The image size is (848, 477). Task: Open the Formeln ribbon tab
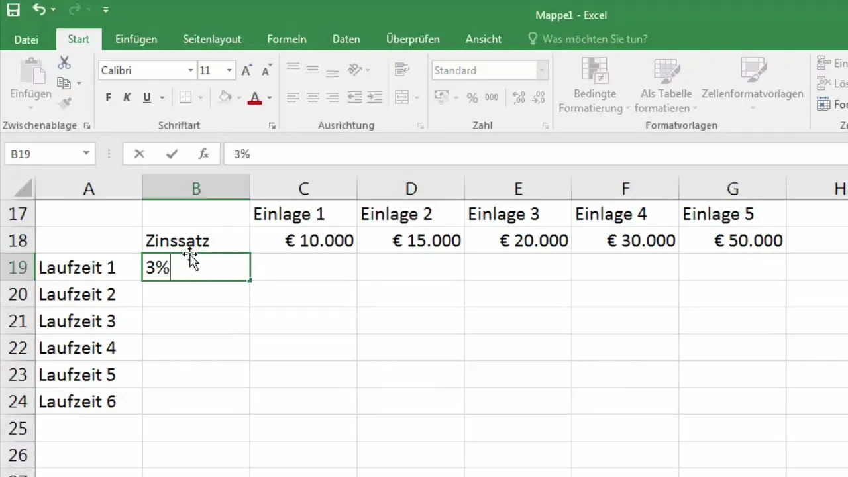pyautogui.click(x=286, y=39)
